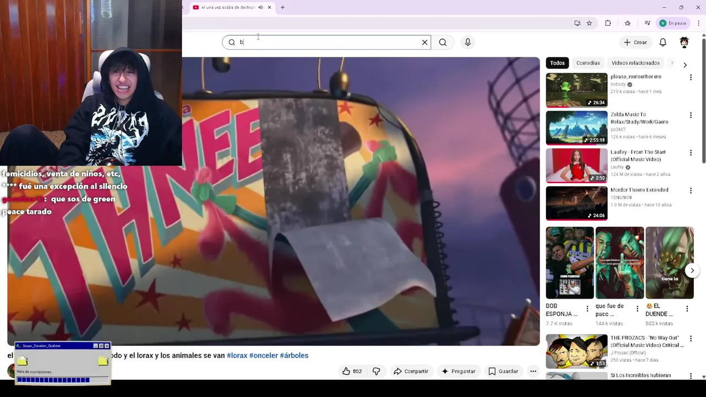
Task: Open the 'Mordor Theme Extended' title link
Action: coord(639,190)
